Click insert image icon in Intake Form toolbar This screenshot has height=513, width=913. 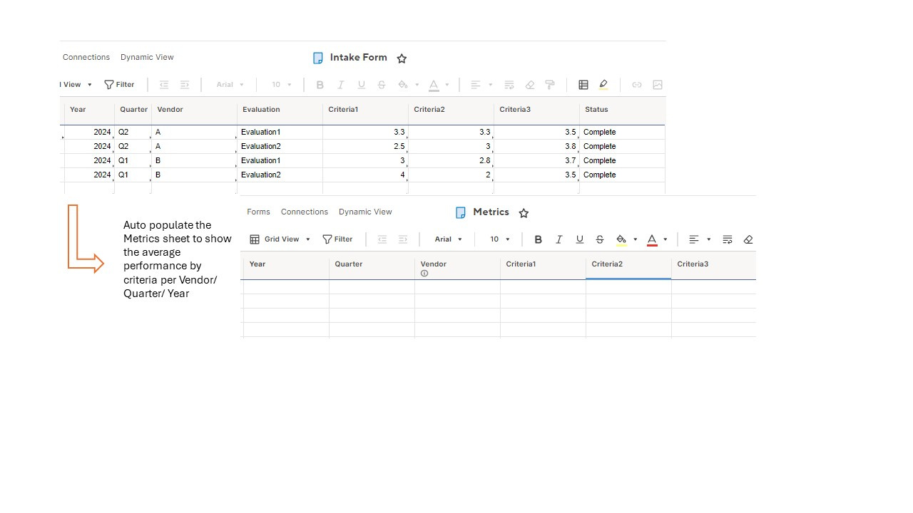click(x=658, y=85)
